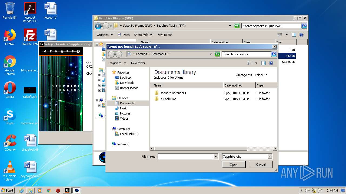Select Network in navigation pane

[123, 144]
